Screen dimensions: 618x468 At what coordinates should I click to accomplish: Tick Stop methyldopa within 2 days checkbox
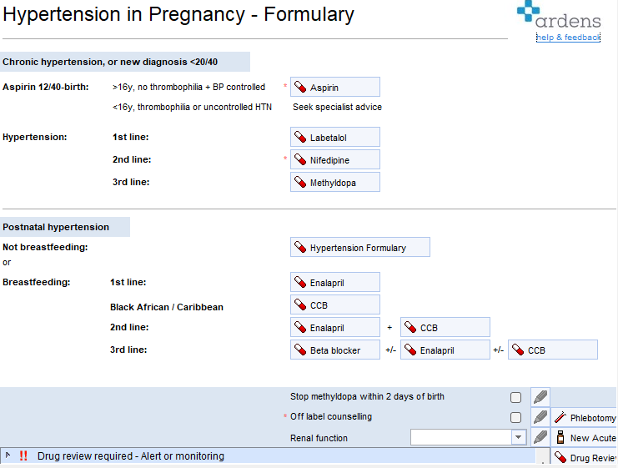coord(516,397)
